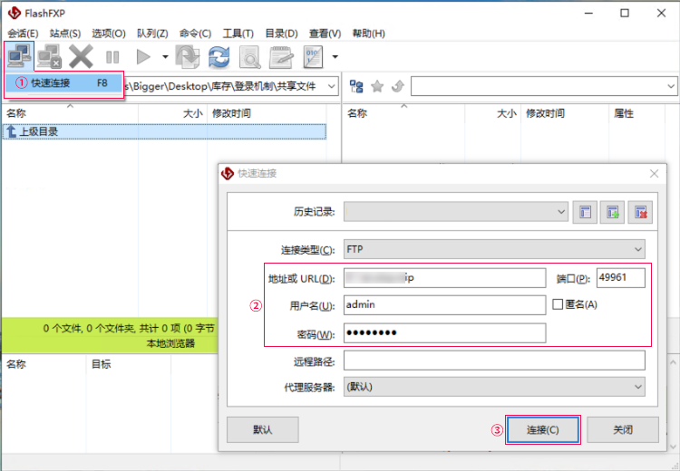Click the history list view icon

tap(585, 212)
